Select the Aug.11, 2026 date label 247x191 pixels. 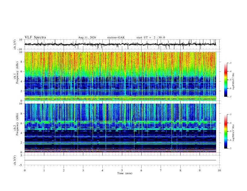click(87, 37)
